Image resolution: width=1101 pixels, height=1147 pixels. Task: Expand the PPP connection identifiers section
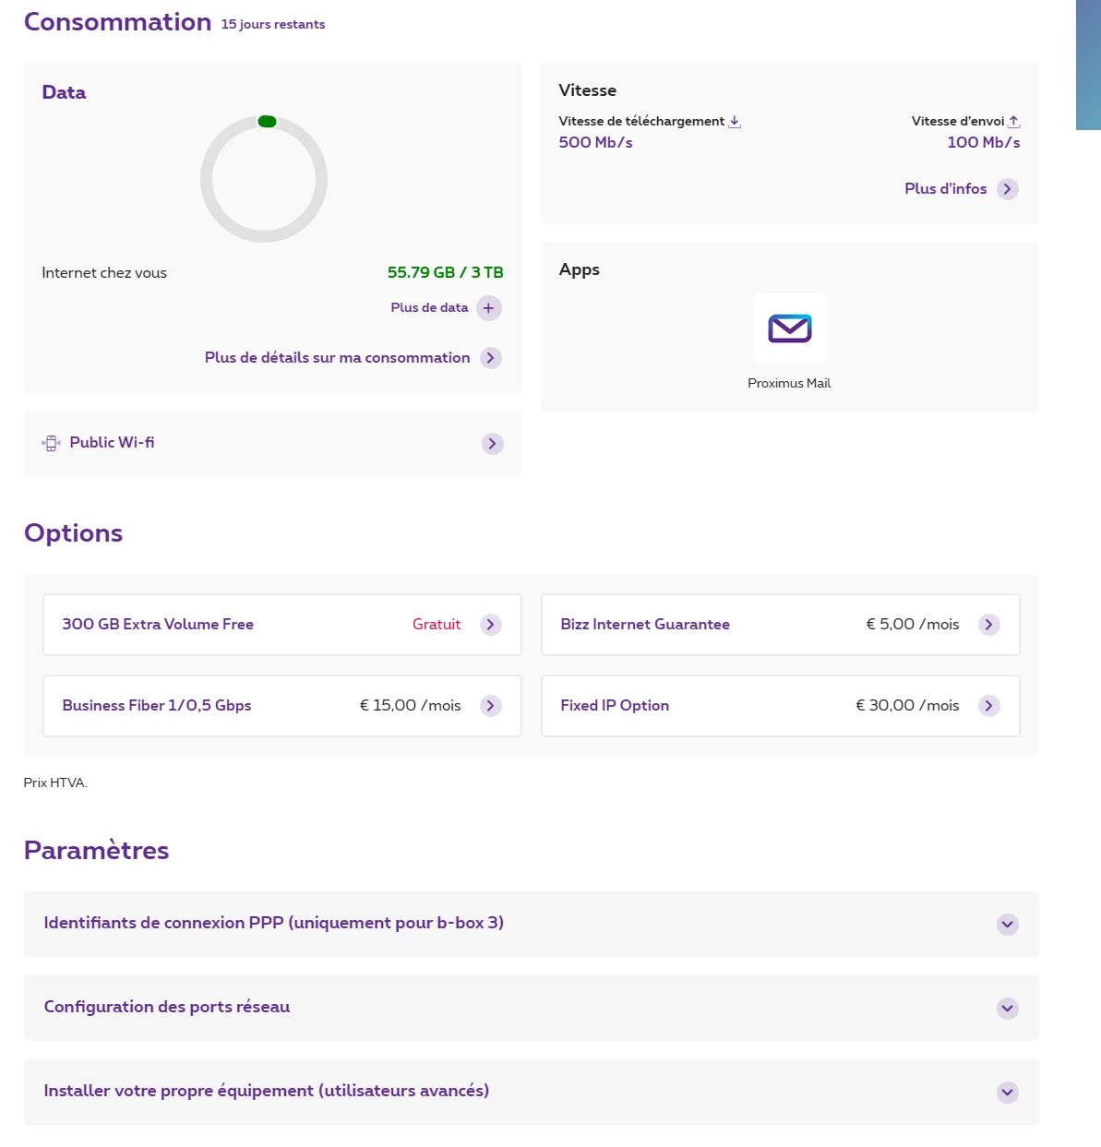pos(1007,924)
